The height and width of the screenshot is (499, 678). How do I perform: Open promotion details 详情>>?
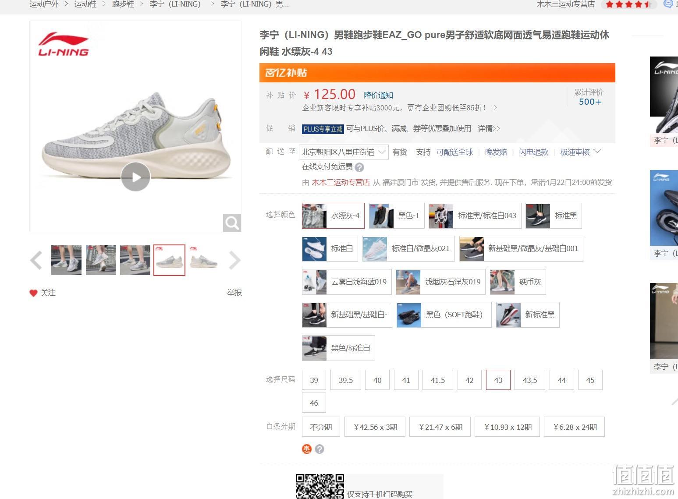pos(489,128)
